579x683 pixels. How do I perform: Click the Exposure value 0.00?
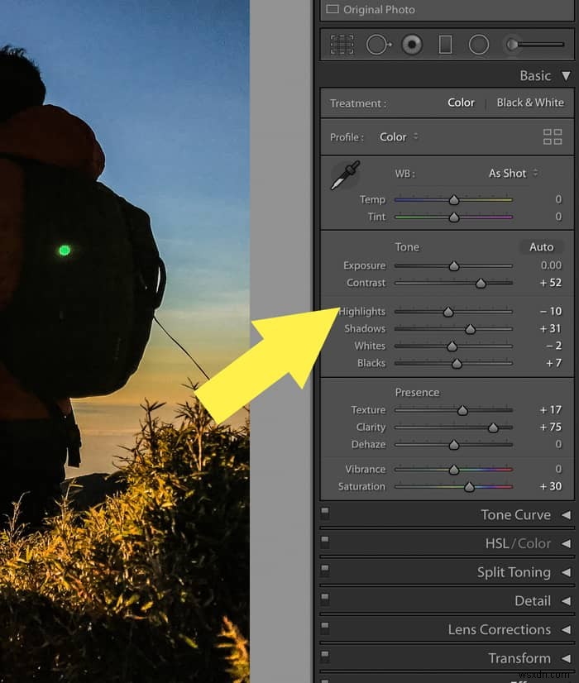551,265
